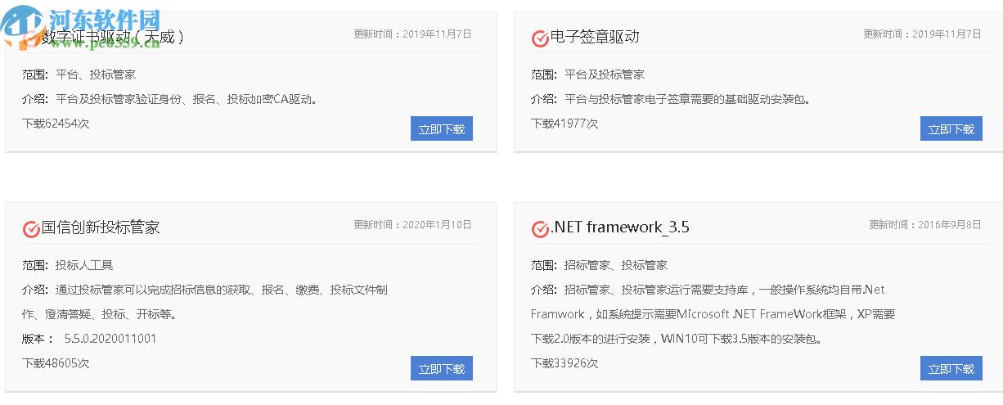Open the 国信创新投标管家 title
The height and width of the screenshot is (405, 1003).
pyautogui.click(x=101, y=227)
